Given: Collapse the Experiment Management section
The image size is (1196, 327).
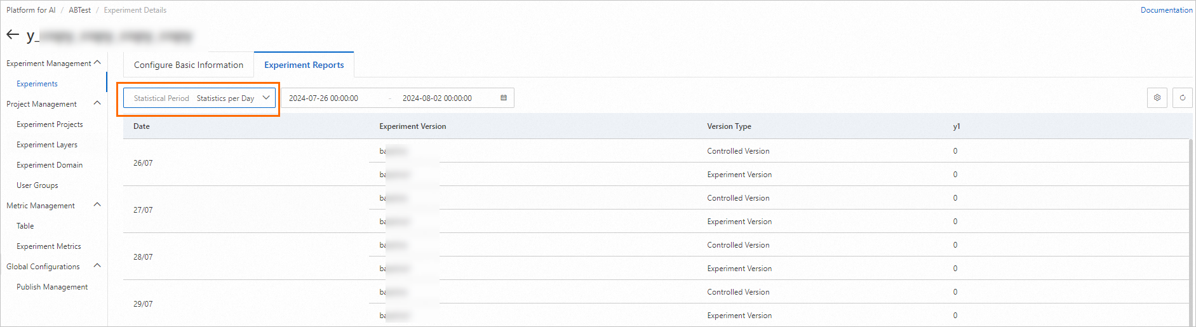Looking at the screenshot, I should point(97,63).
